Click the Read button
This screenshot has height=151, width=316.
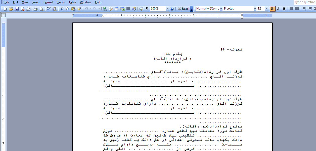(183, 9)
